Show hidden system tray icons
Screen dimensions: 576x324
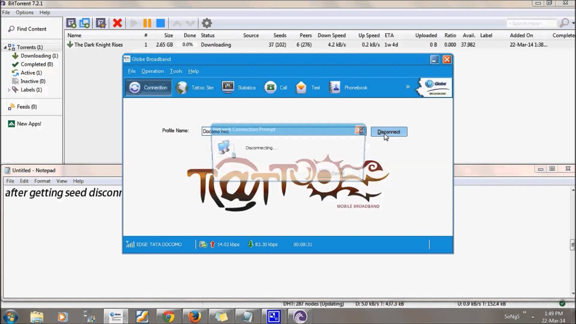coord(533,317)
